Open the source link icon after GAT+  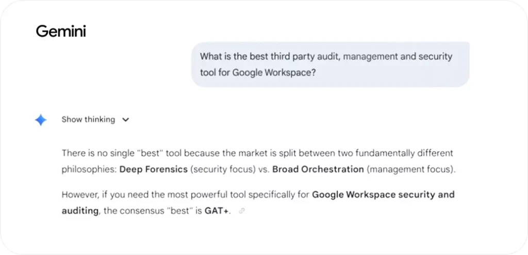coord(242,211)
